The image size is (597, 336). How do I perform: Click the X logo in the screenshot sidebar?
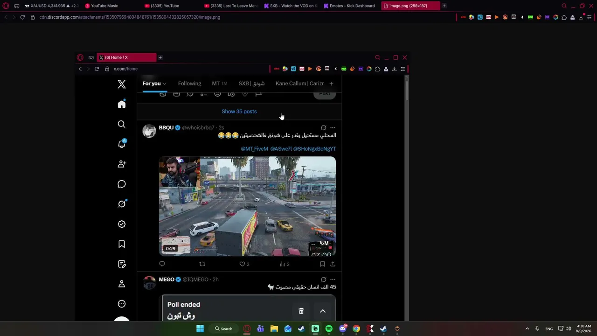122,84
